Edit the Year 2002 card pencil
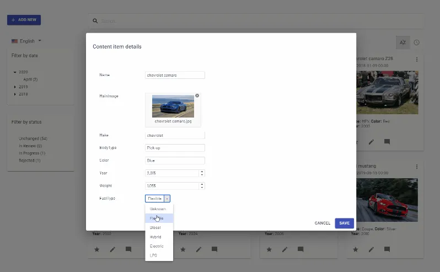 (x=112, y=249)
